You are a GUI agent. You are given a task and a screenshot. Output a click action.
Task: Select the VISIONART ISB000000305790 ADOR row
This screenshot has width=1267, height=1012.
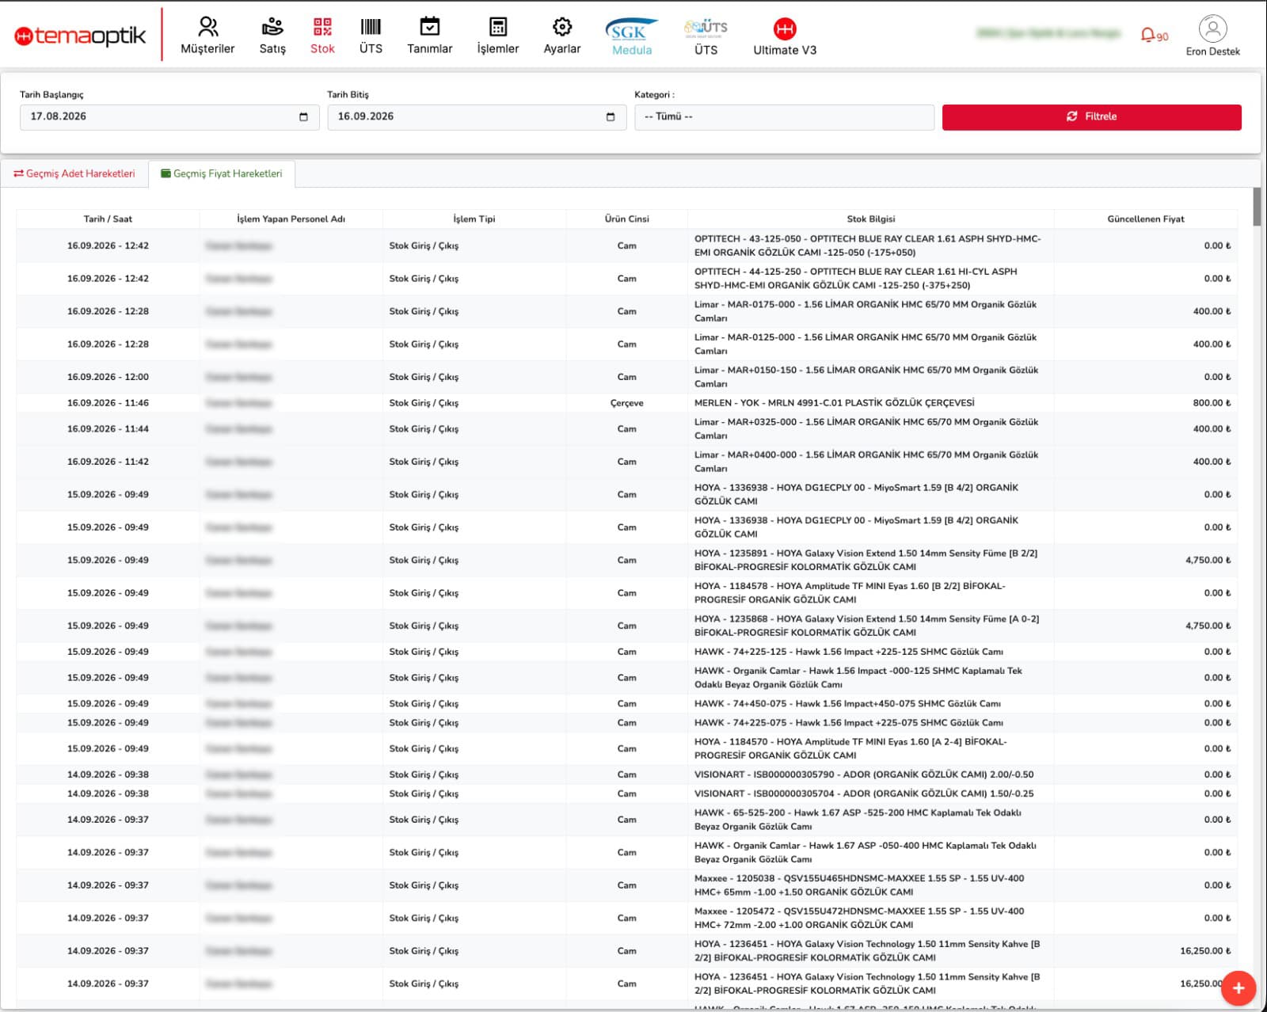626,774
